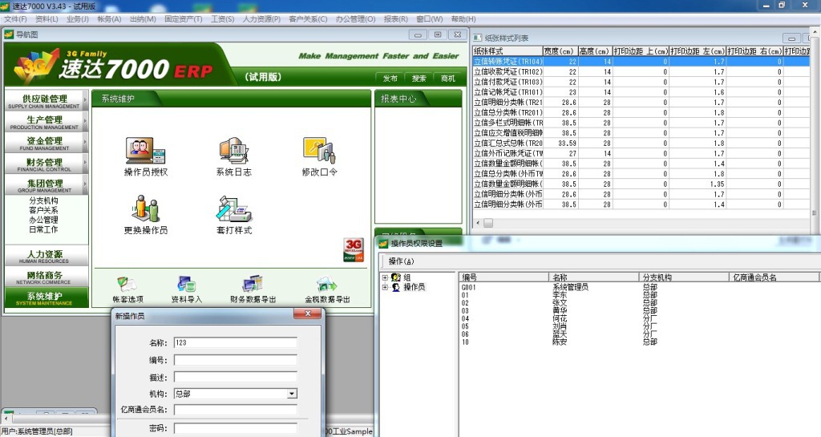Click 编号 column header in operator list
821x437 pixels.
pos(504,277)
